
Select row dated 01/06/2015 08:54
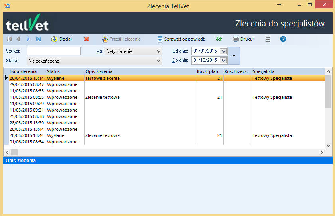point(167,142)
